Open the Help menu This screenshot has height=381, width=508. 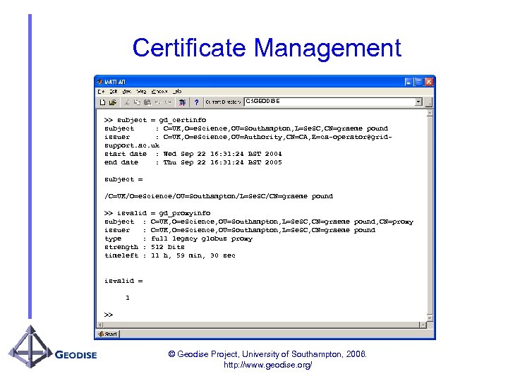tap(177, 92)
